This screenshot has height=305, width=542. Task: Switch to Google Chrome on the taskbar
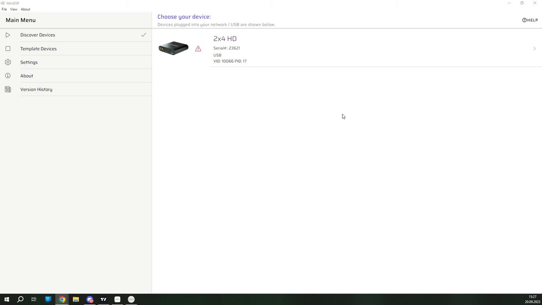point(62,299)
